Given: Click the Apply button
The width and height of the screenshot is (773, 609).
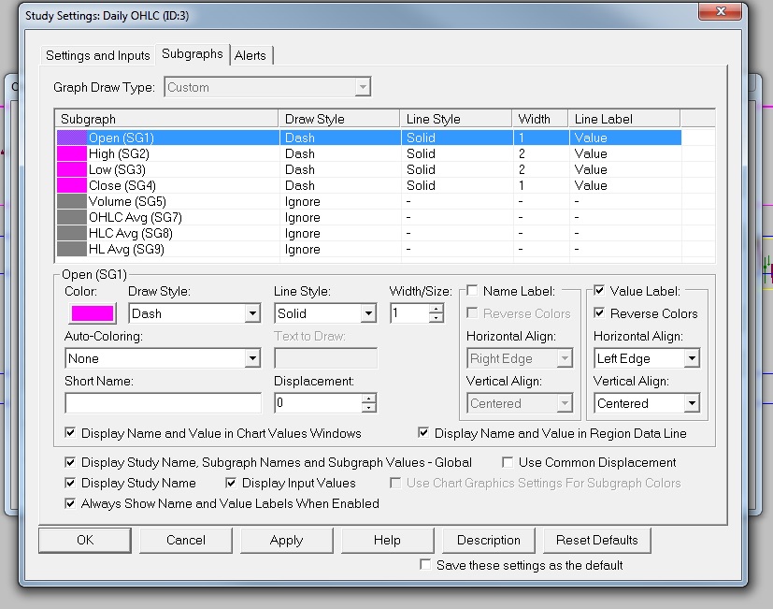Looking at the screenshot, I should [x=286, y=540].
